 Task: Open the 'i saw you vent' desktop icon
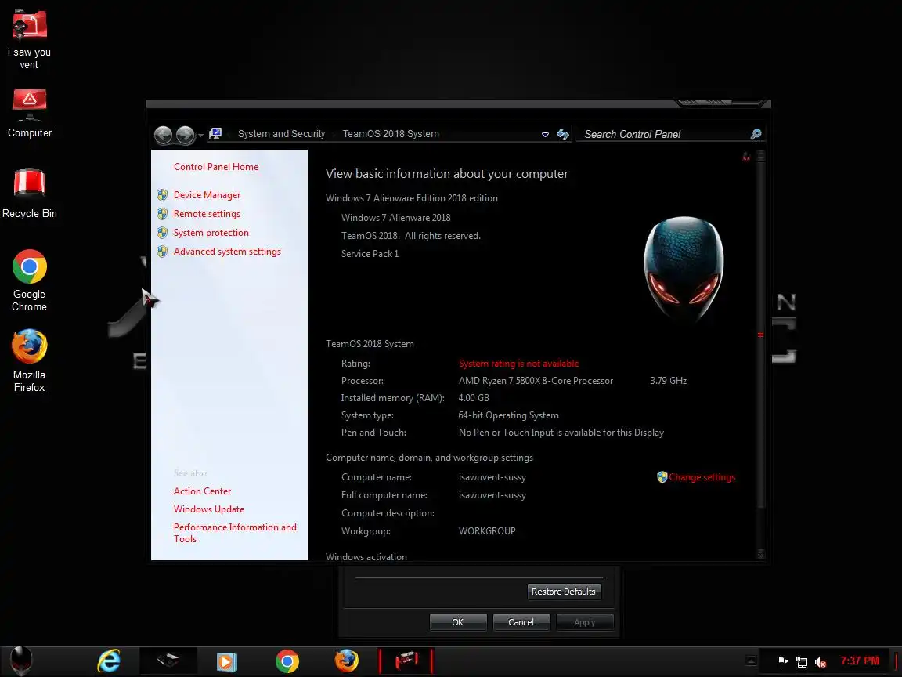point(29,39)
